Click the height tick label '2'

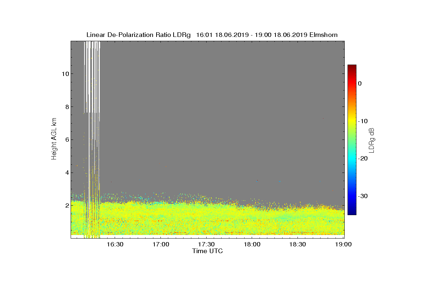[x=66, y=206]
